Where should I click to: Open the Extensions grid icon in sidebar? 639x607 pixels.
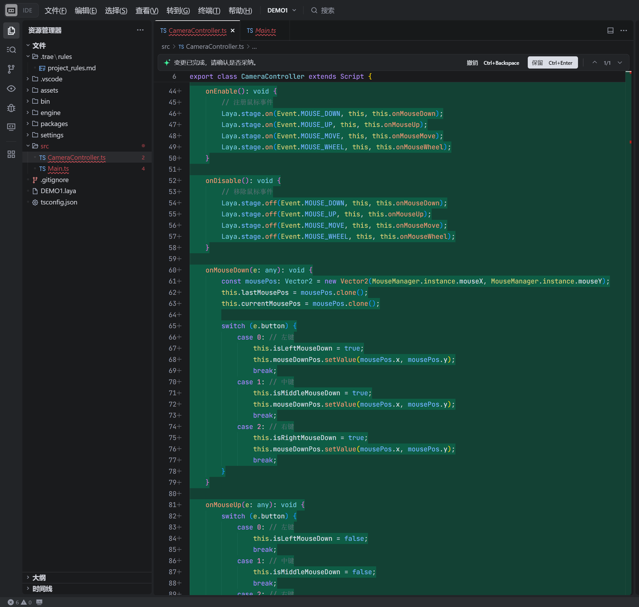coord(11,154)
